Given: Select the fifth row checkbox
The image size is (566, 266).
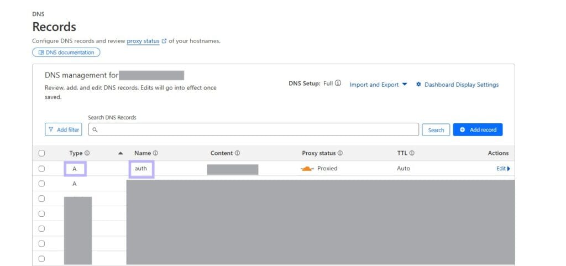Looking at the screenshot, I should pos(41,228).
